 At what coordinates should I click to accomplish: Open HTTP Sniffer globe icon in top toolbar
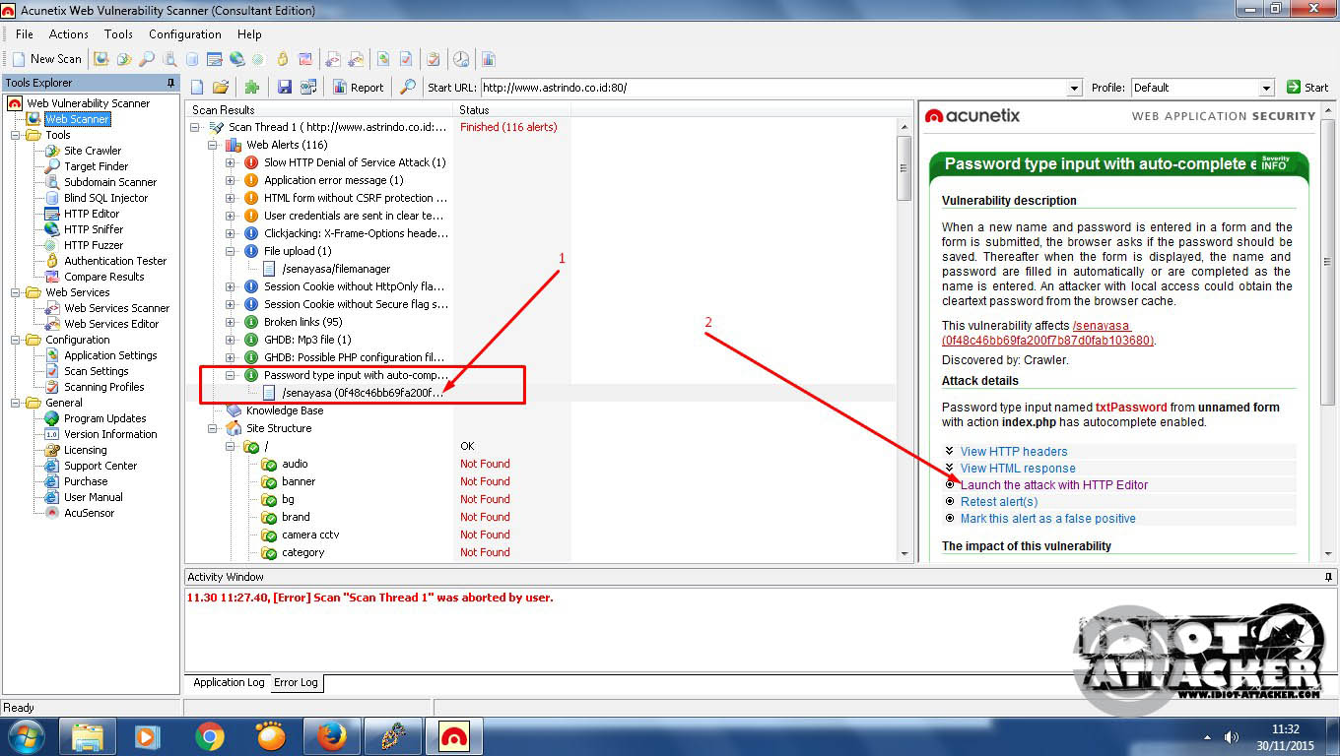tap(236, 59)
